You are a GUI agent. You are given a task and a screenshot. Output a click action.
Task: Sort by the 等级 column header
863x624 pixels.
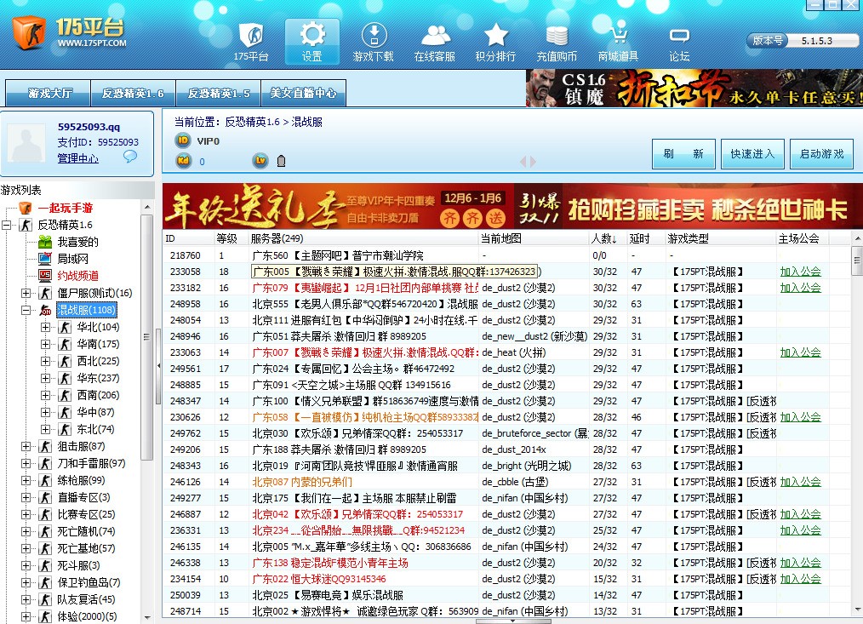tap(231, 238)
